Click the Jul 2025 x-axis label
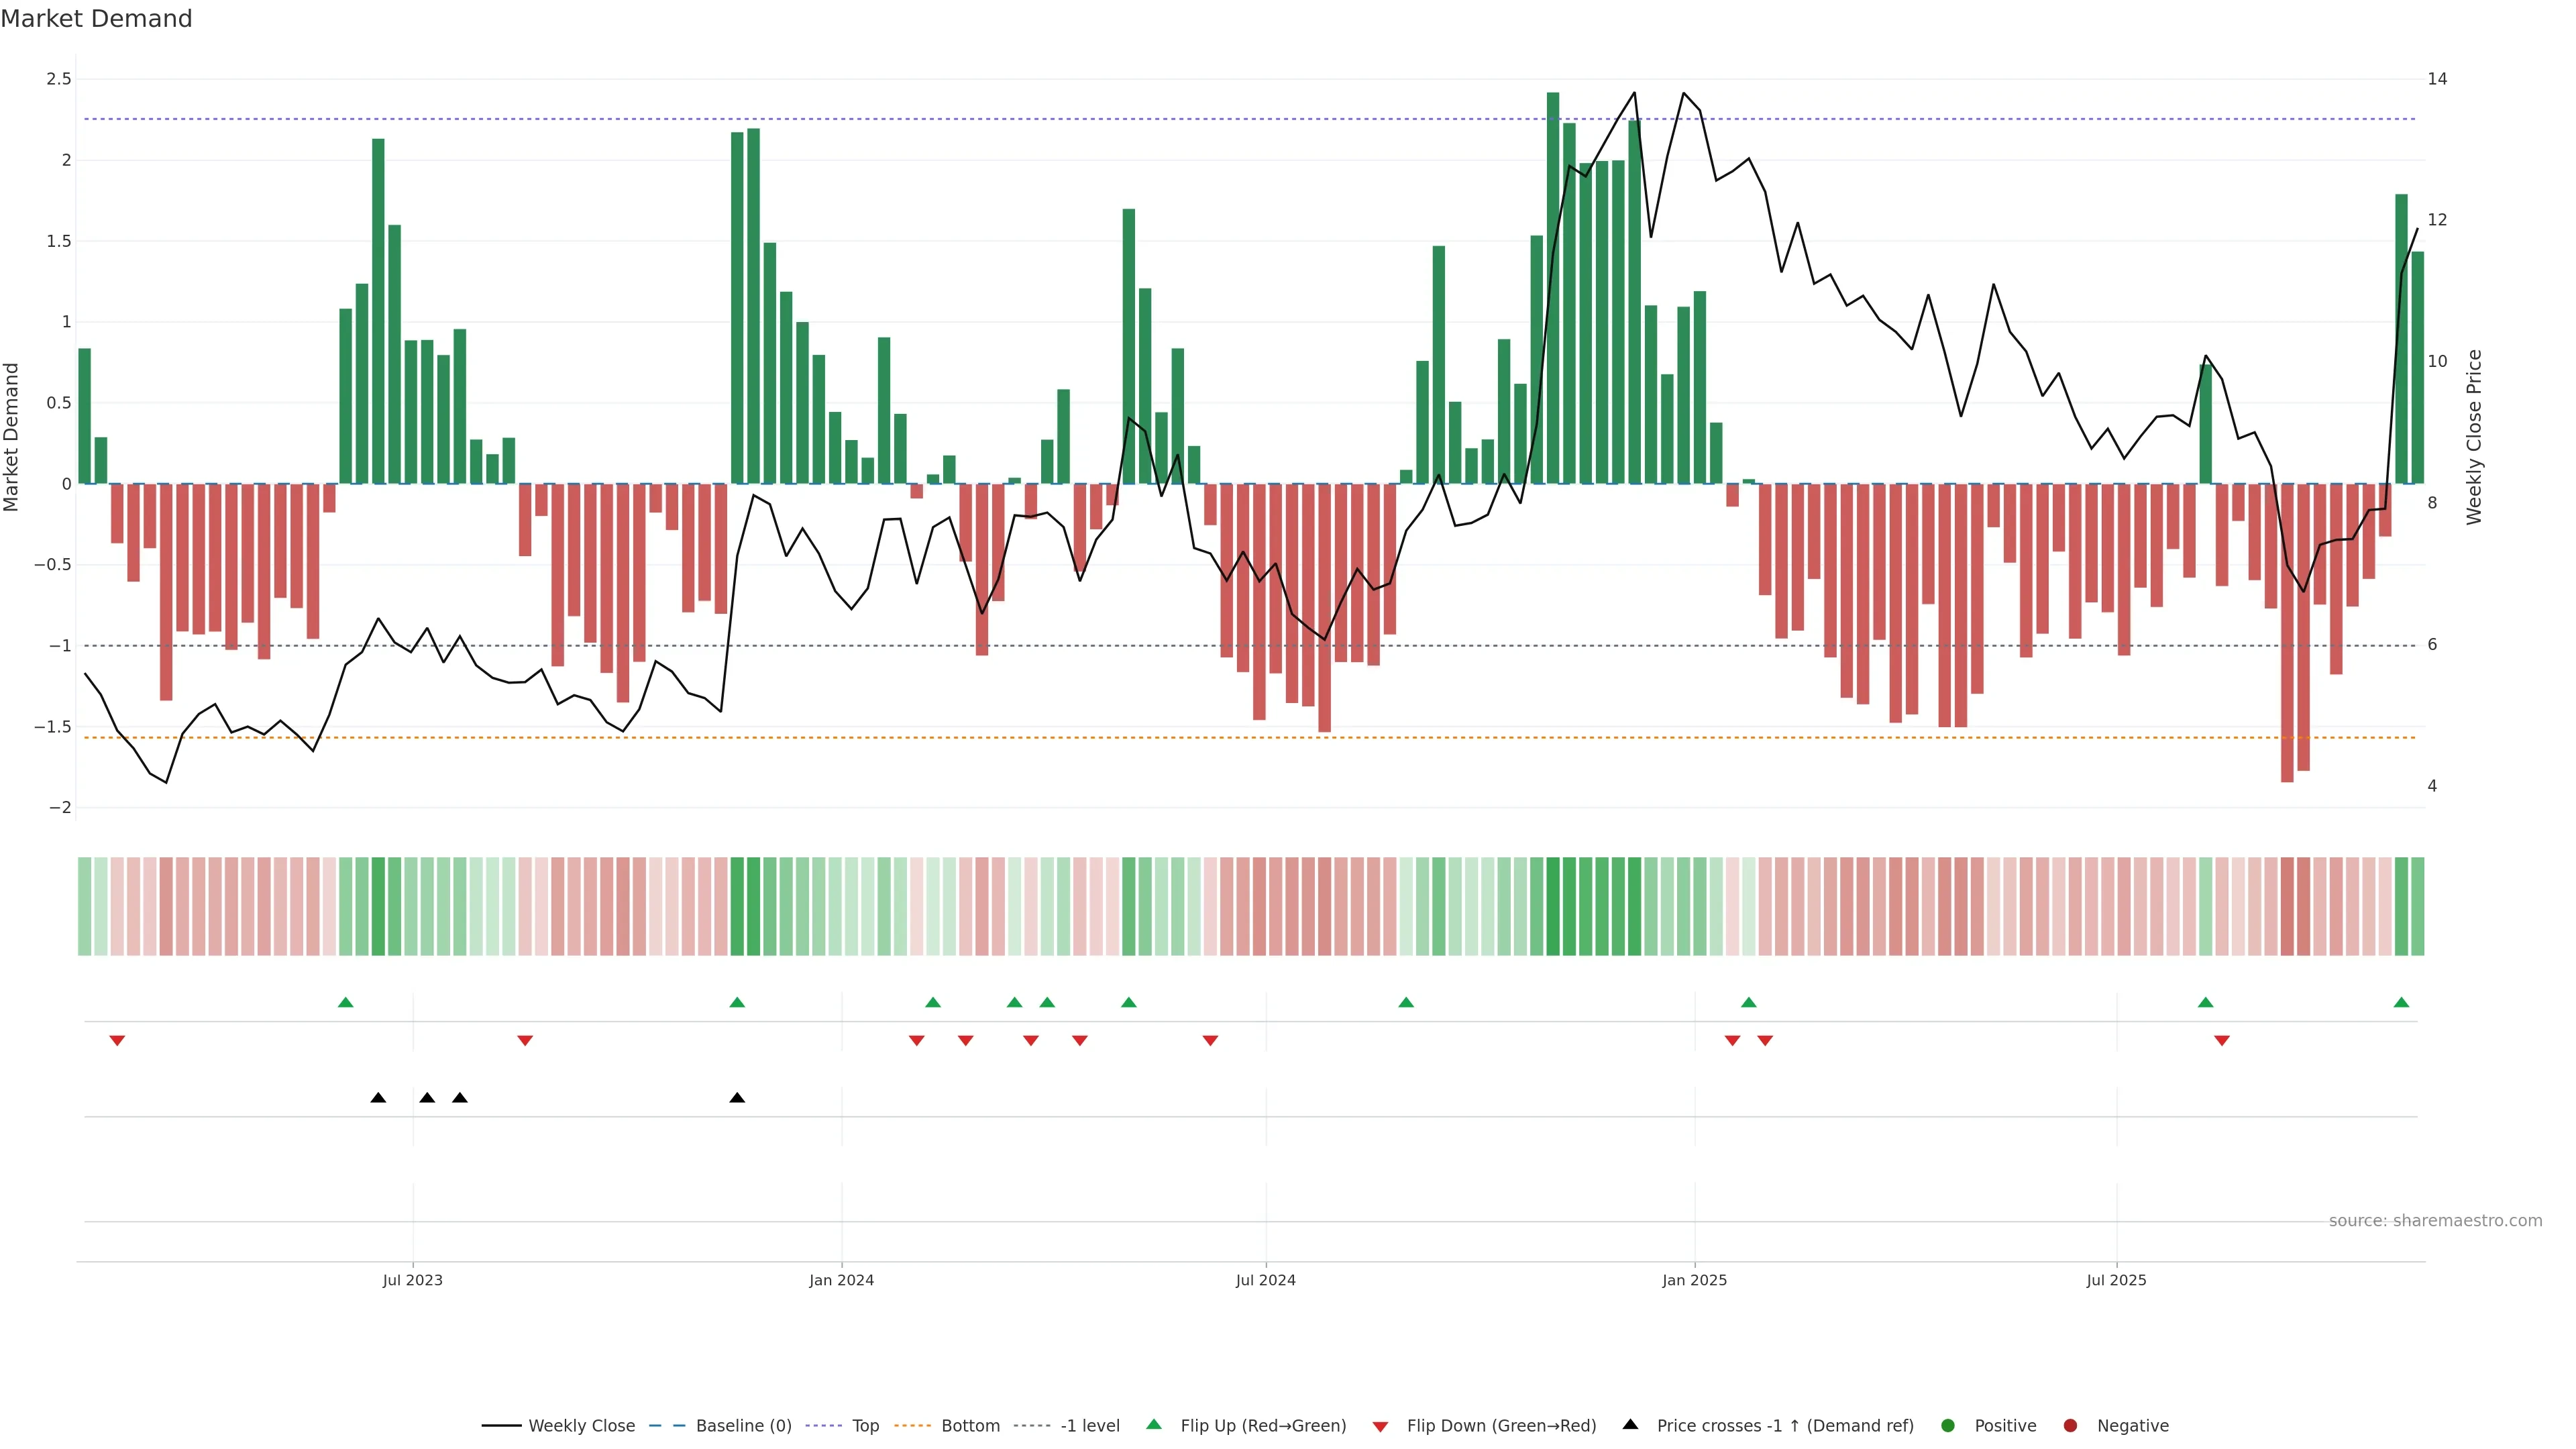 tap(2116, 1280)
